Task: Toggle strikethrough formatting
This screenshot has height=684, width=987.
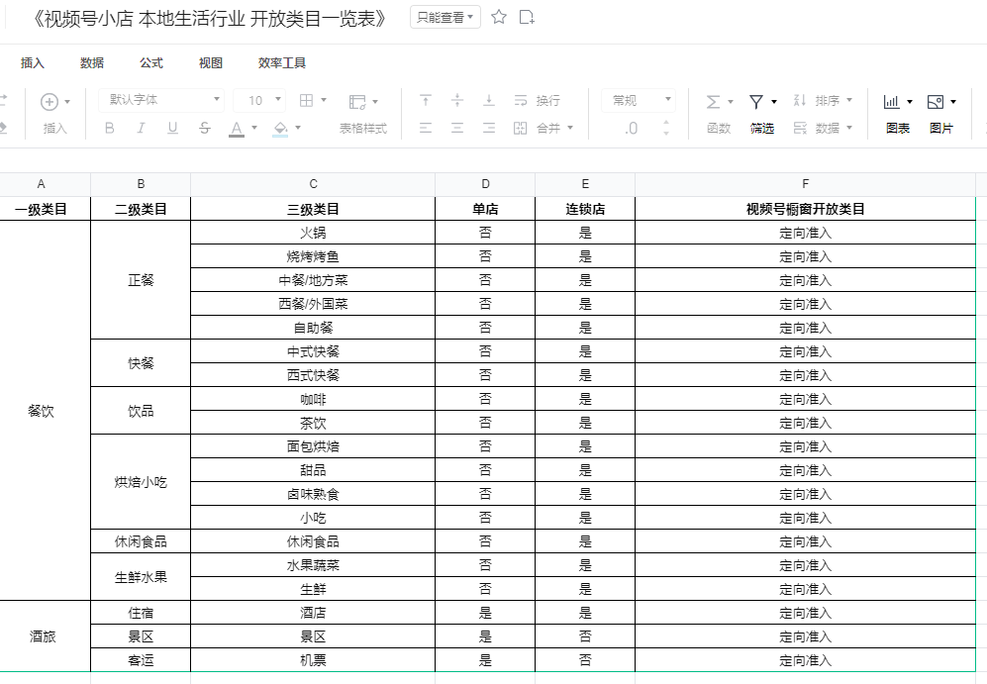Action: [x=205, y=129]
